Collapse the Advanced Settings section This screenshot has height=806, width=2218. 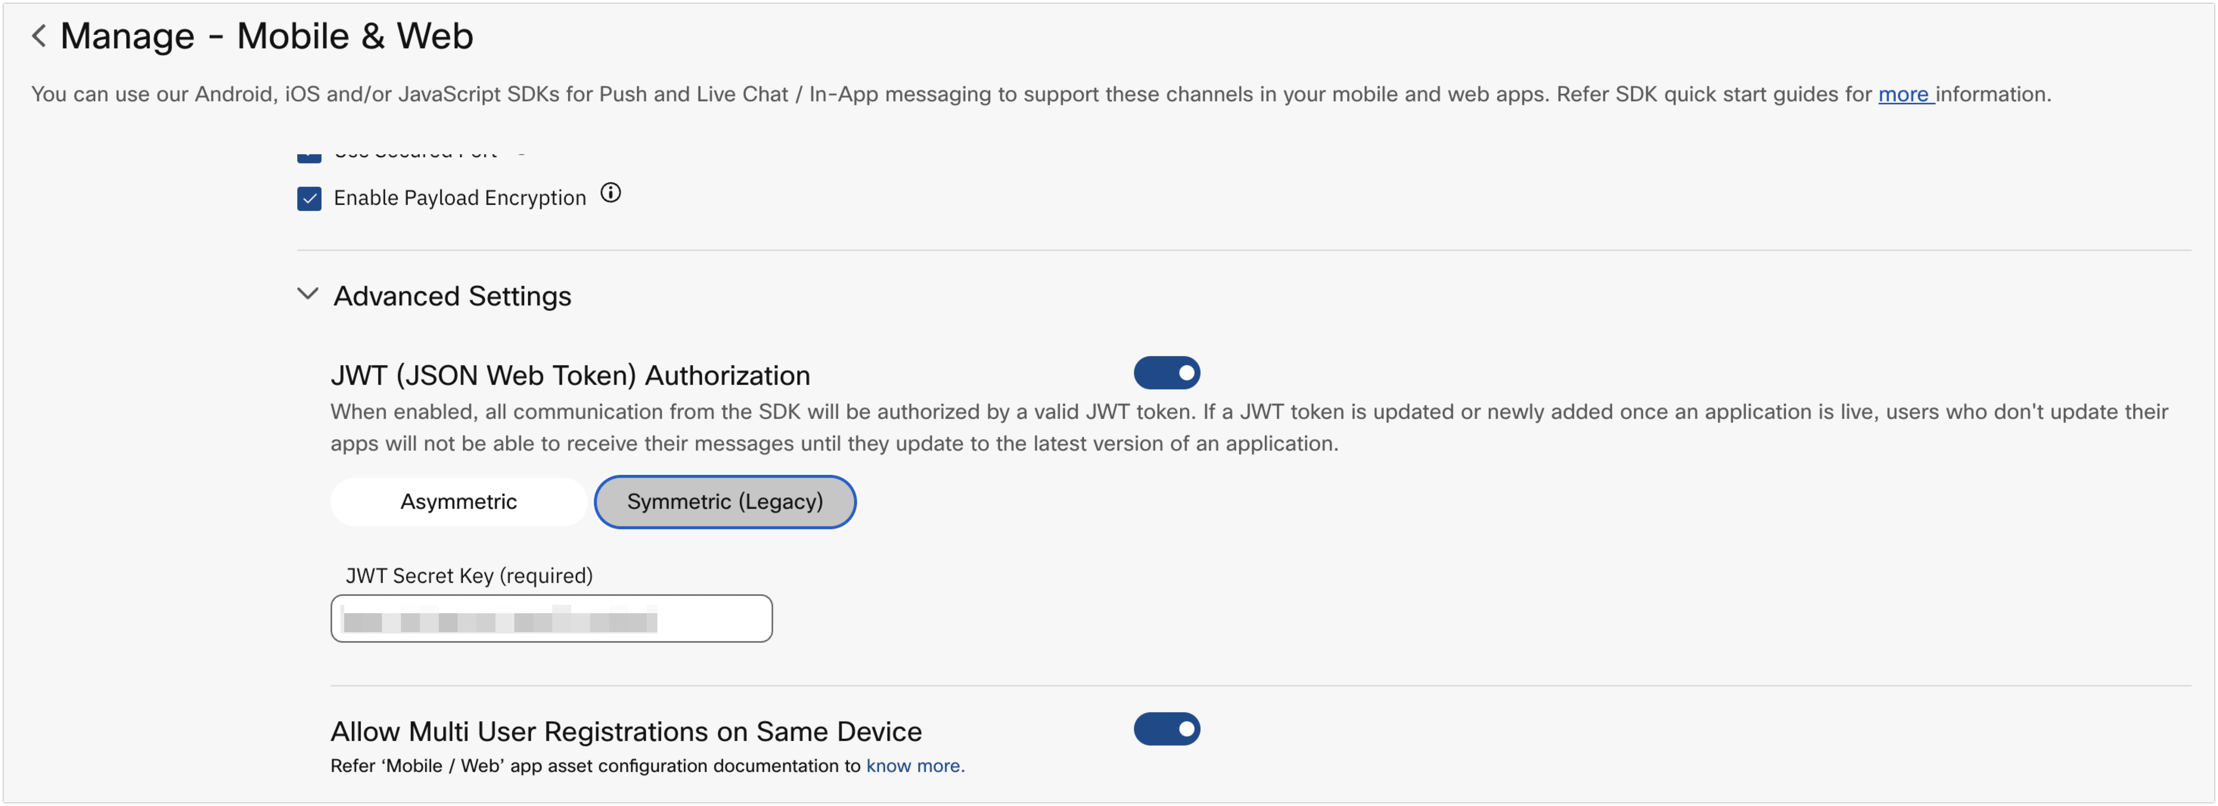(308, 294)
